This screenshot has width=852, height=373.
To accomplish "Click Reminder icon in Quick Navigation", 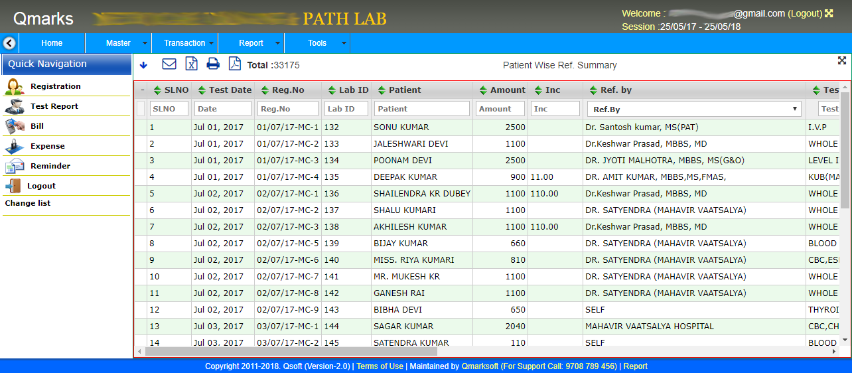I will point(14,166).
